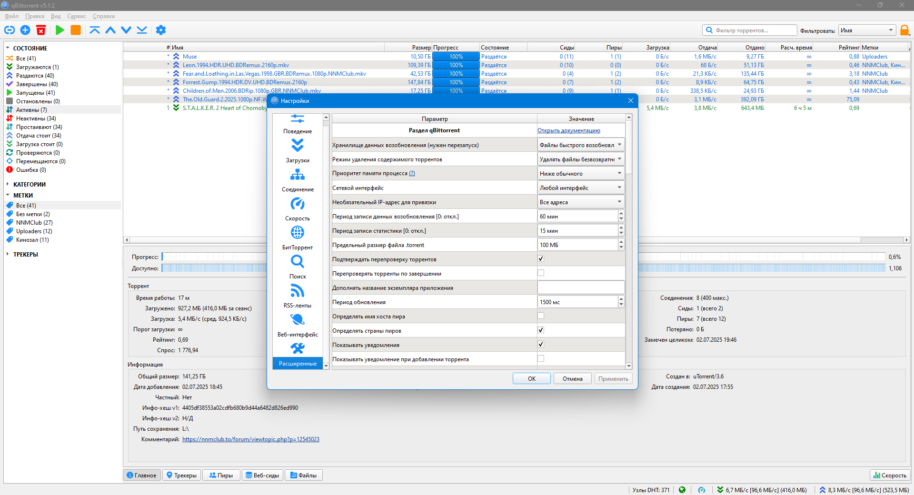Move torrent down in queue icon
The image size is (914, 495).
point(126,30)
